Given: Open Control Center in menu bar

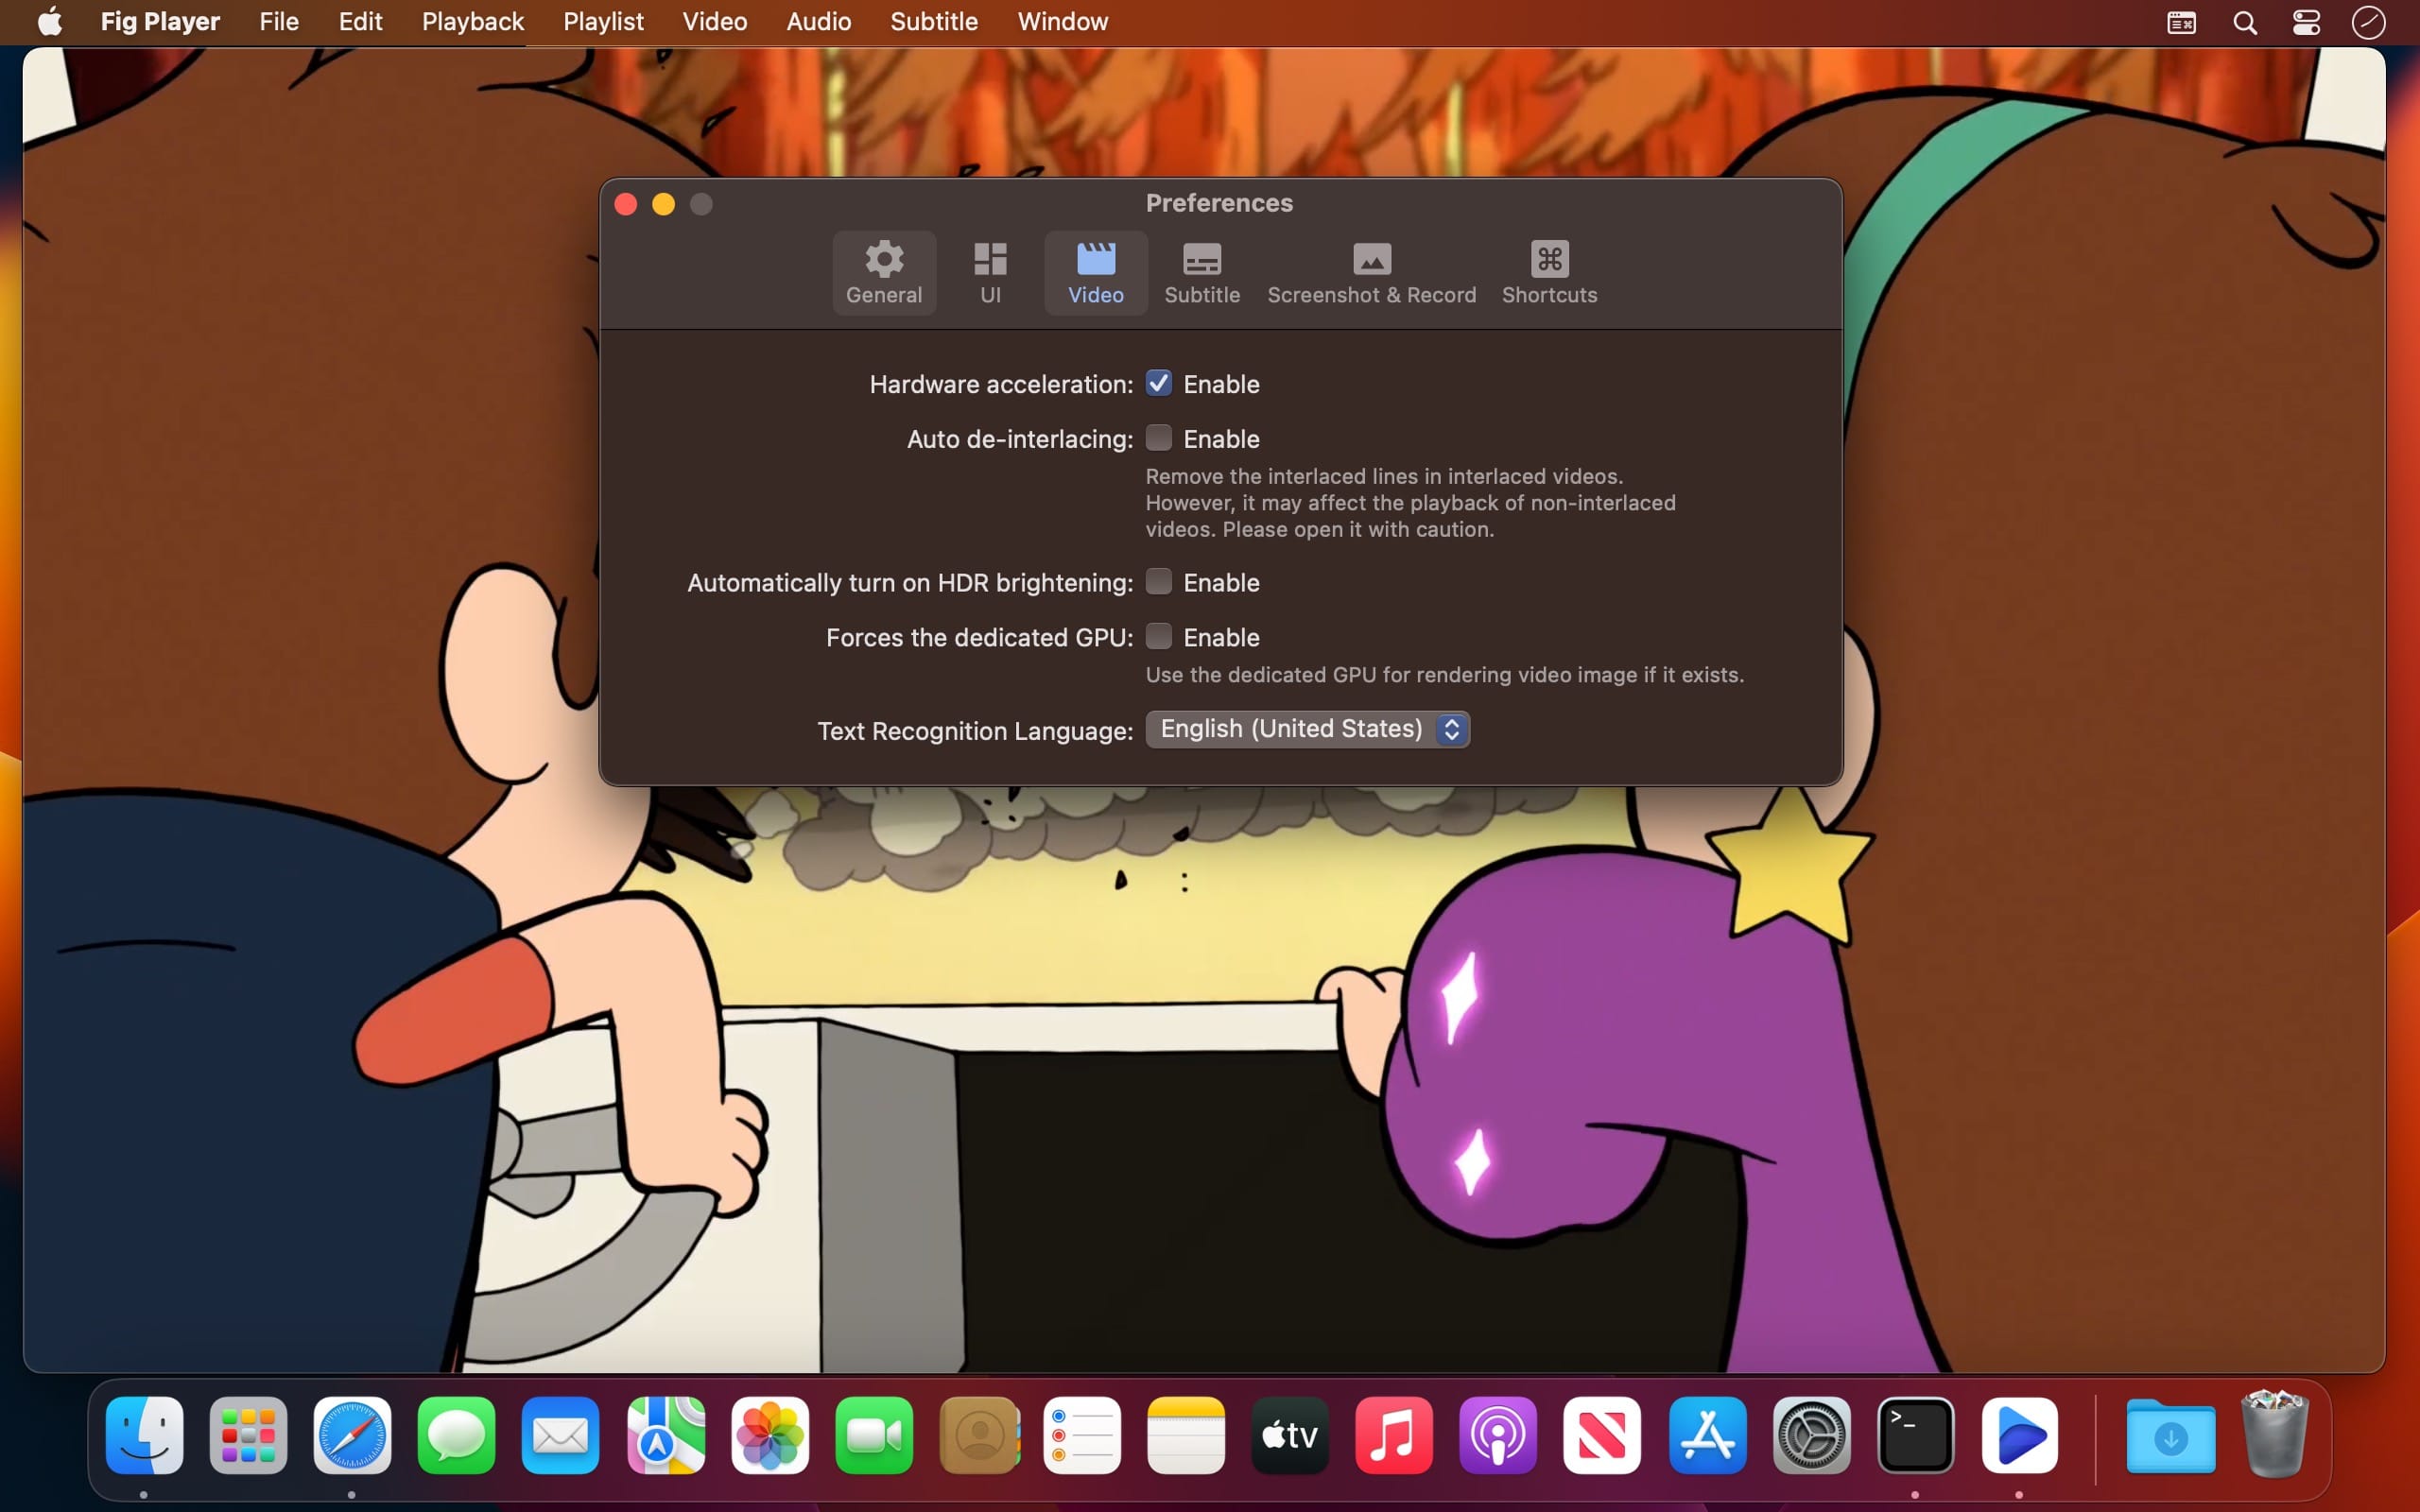Looking at the screenshot, I should click(2306, 22).
